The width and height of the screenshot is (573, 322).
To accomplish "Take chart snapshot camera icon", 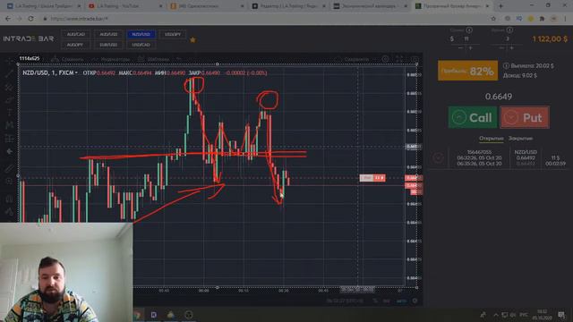I will coord(414,59).
